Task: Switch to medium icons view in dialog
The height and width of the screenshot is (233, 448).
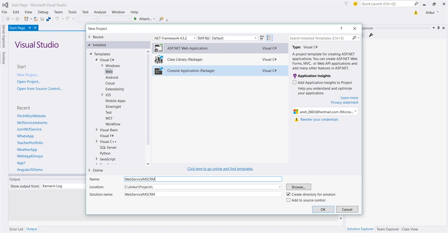Action: point(262,38)
